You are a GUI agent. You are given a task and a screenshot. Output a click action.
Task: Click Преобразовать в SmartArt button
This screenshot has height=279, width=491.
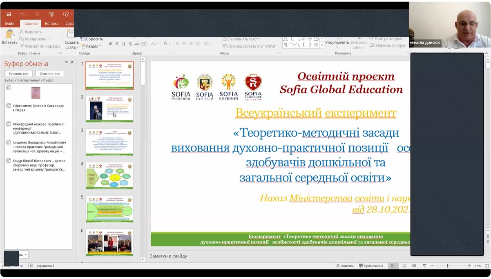click(250, 46)
